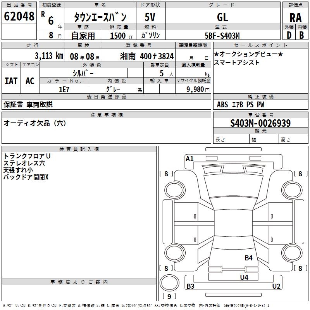Click the B3 damage mark on diagram
This screenshot has width=310, height=310.
[190, 286]
